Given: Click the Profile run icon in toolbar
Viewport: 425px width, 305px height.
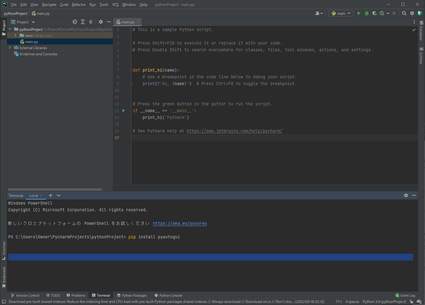Looking at the screenshot, I should coord(382,13).
